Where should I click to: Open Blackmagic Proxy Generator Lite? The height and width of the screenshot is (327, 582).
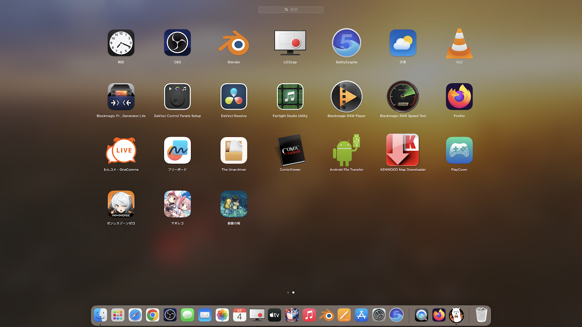click(x=121, y=97)
